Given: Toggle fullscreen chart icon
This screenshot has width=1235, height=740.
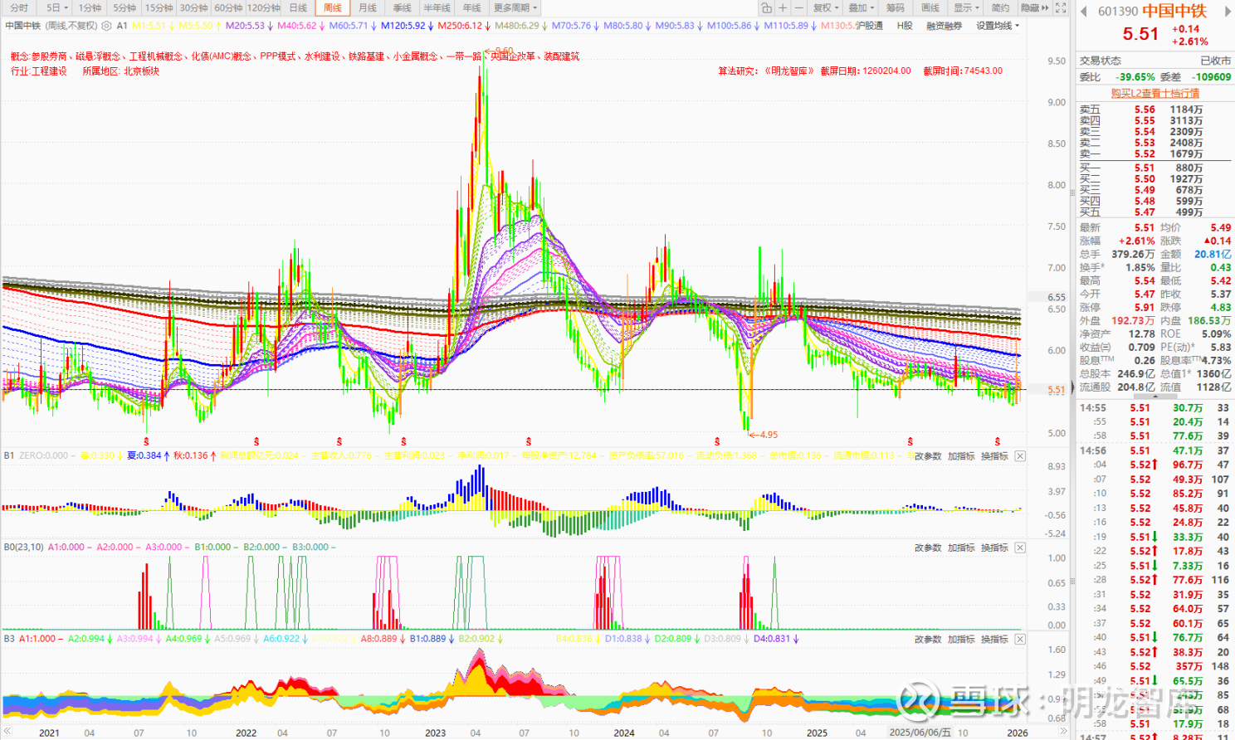Looking at the screenshot, I should point(1061,7).
